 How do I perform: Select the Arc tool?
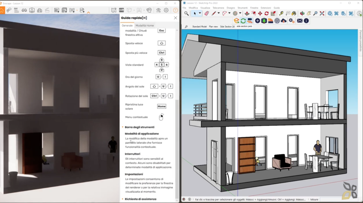click(x=224, y=13)
